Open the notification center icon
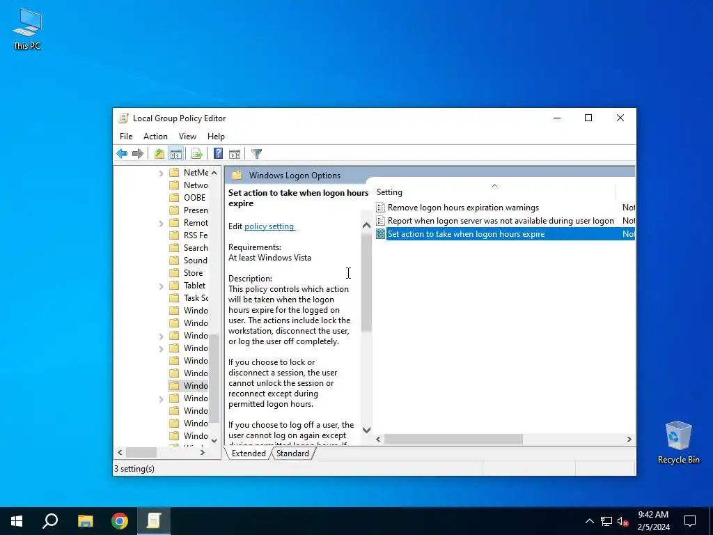The image size is (713, 535). pyautogui.click(x=690, y=521)
